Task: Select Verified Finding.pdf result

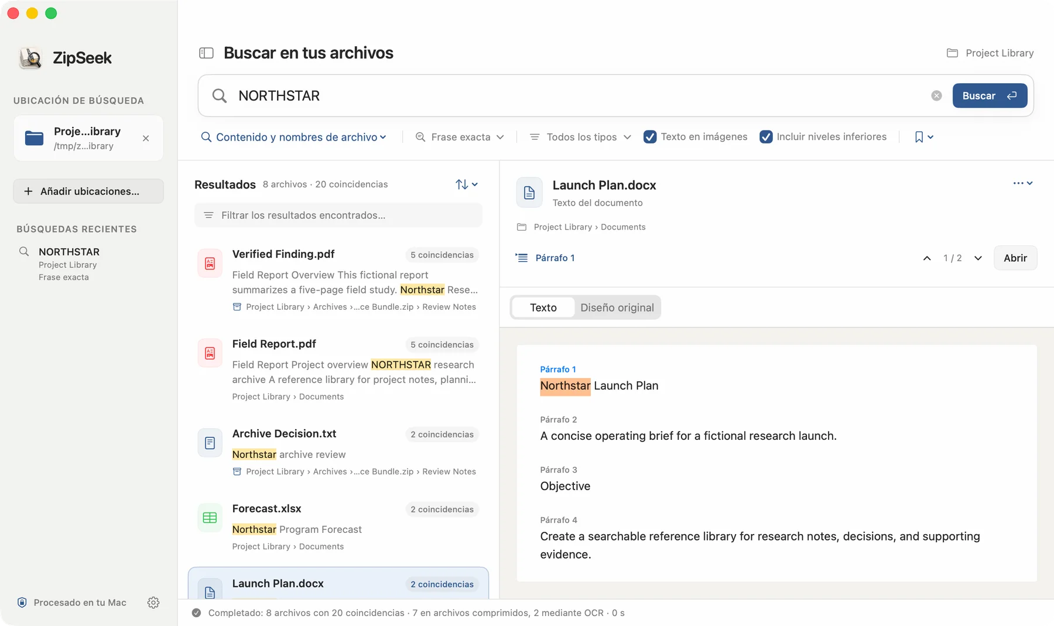Action: (x=338, y=280)
